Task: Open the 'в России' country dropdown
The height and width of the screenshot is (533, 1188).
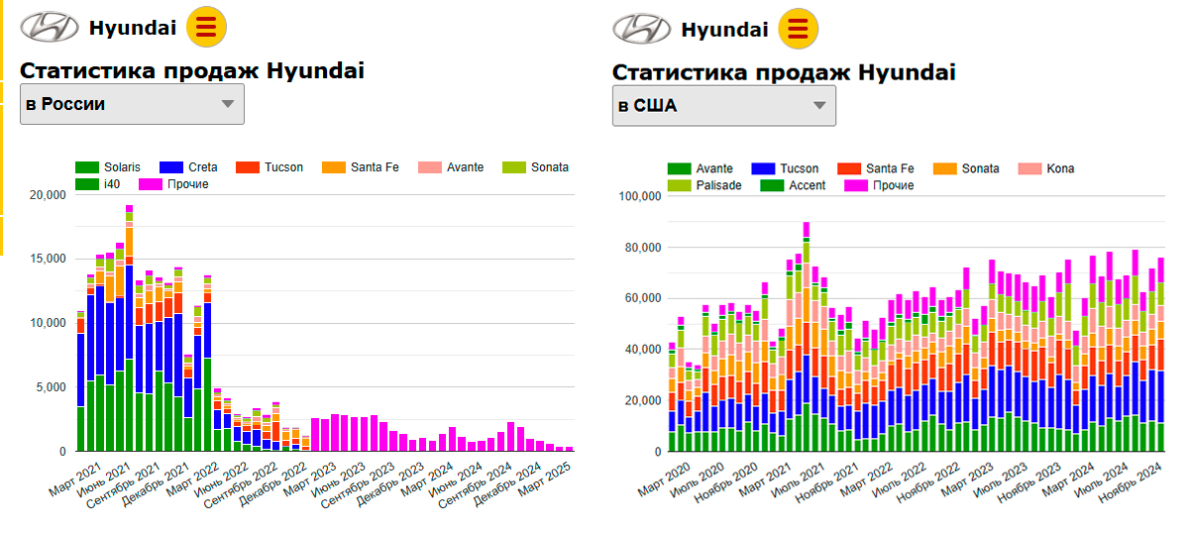Action: click(132, 104)
